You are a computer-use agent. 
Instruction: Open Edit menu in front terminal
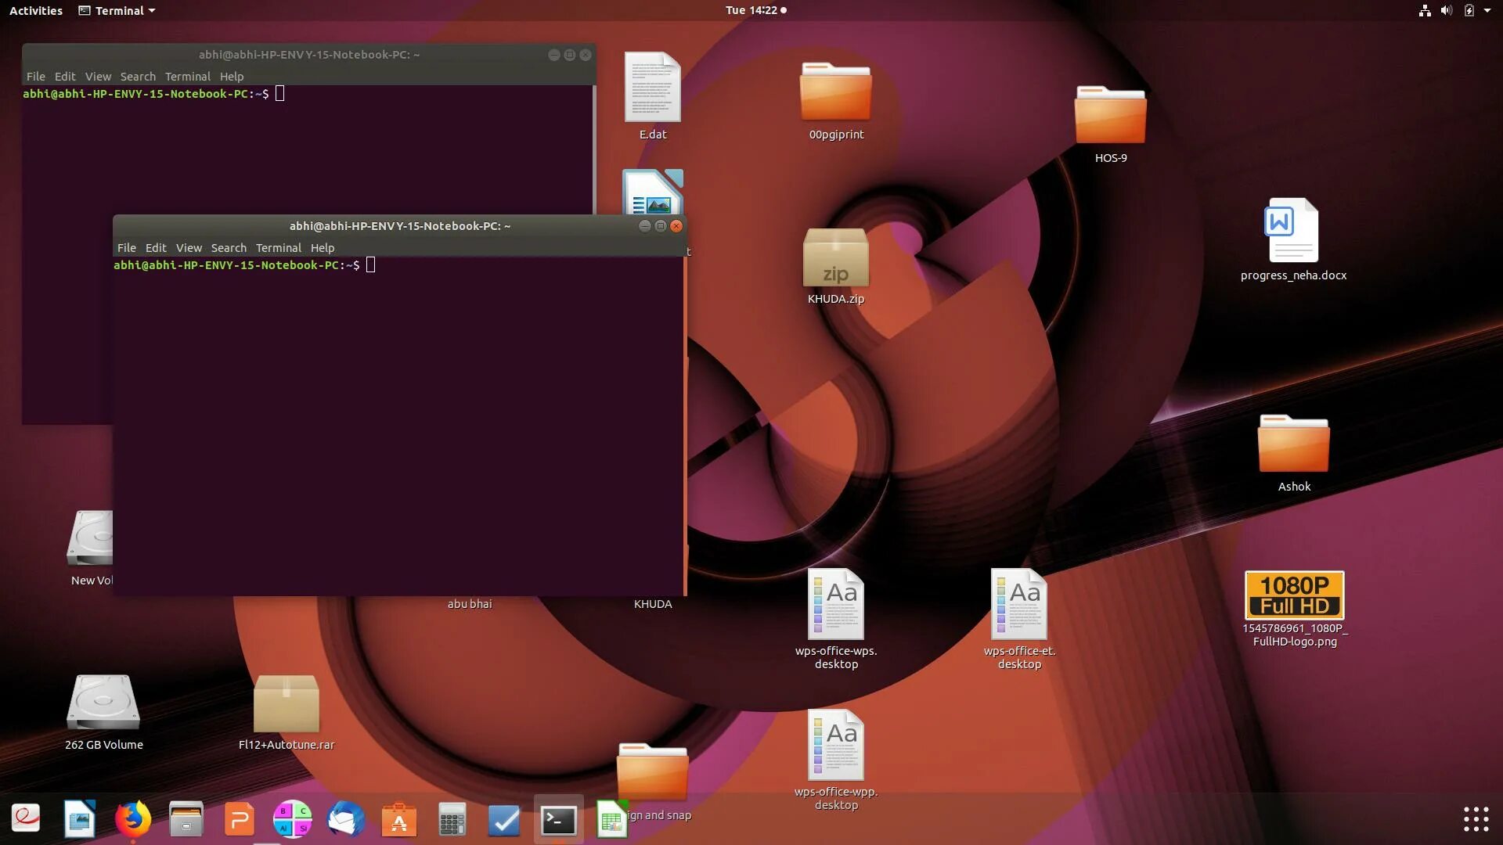coord(155,247)
